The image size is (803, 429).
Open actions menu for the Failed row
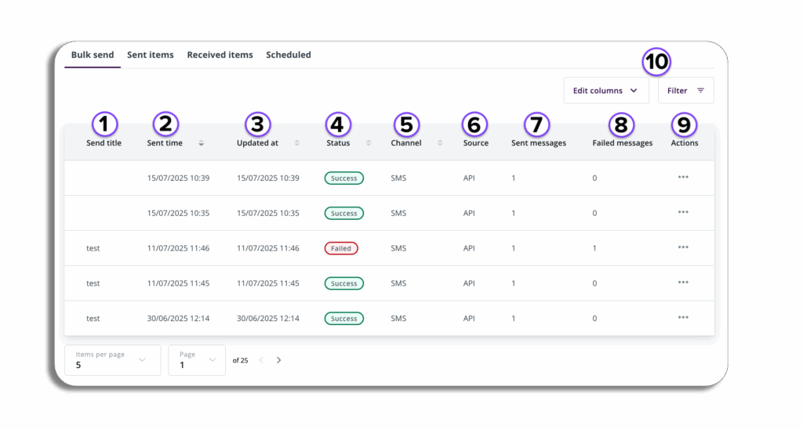(x=683, y=247)
